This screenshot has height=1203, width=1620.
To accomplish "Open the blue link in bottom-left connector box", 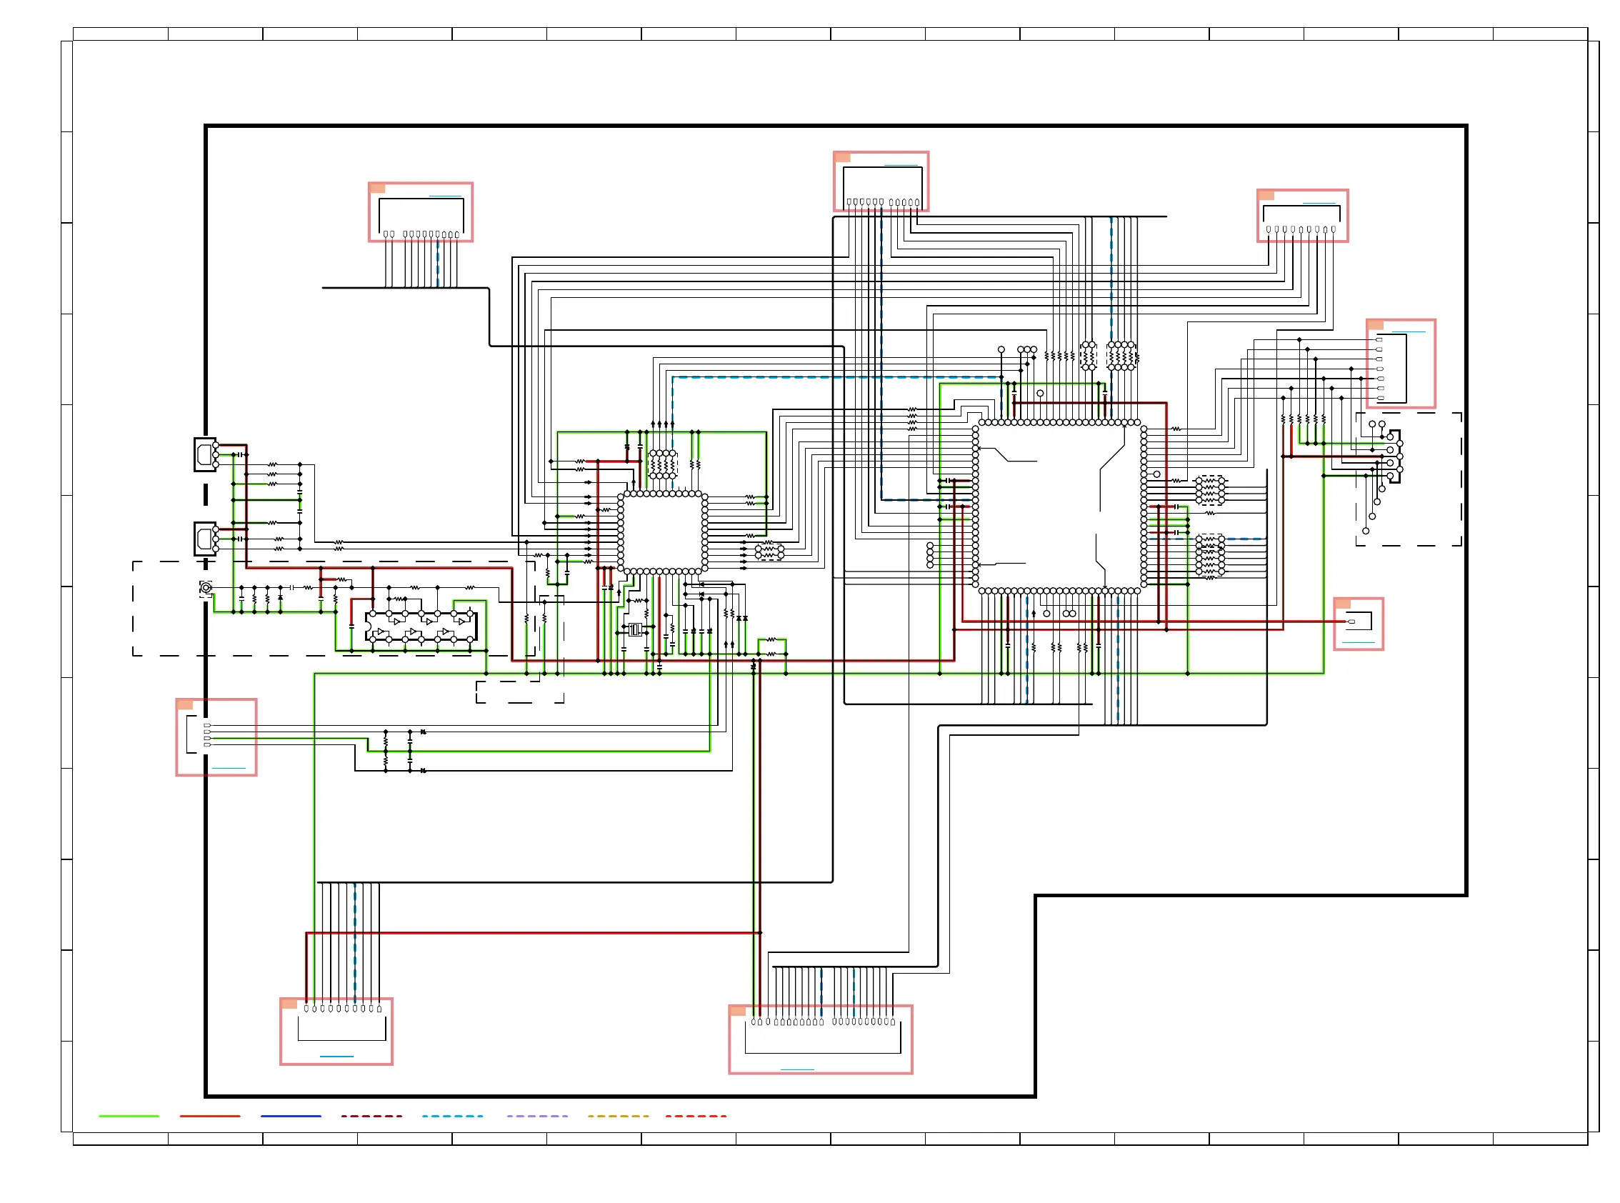I will tap(336, 1056).
